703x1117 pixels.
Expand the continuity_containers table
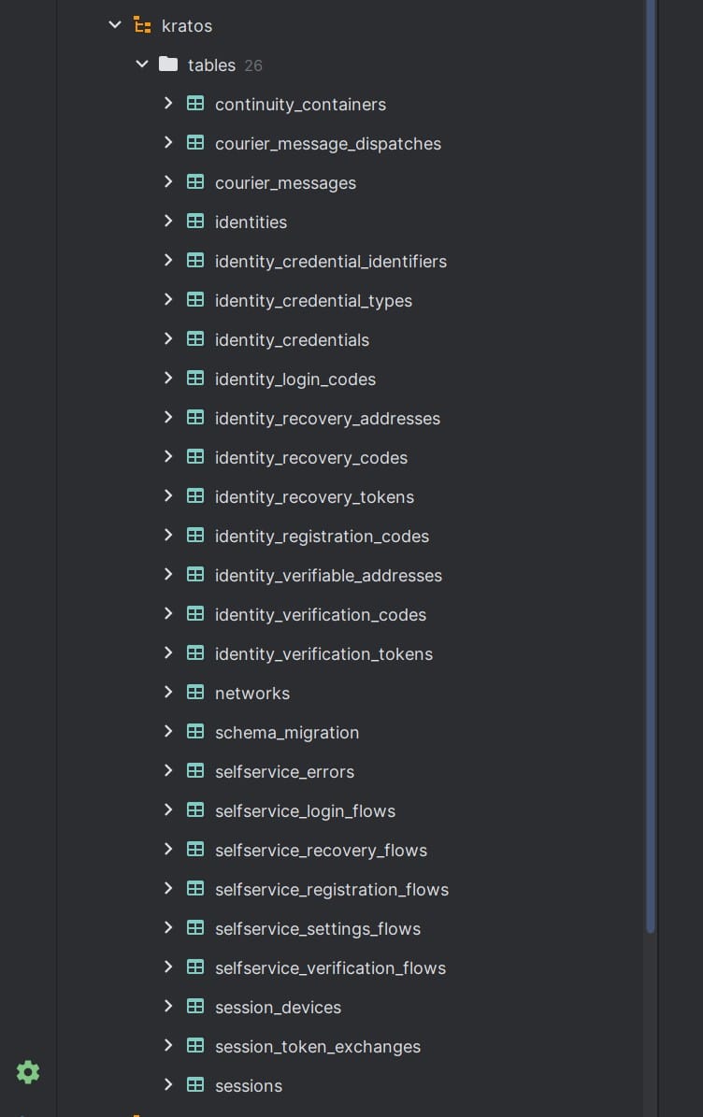click(168, 104)
